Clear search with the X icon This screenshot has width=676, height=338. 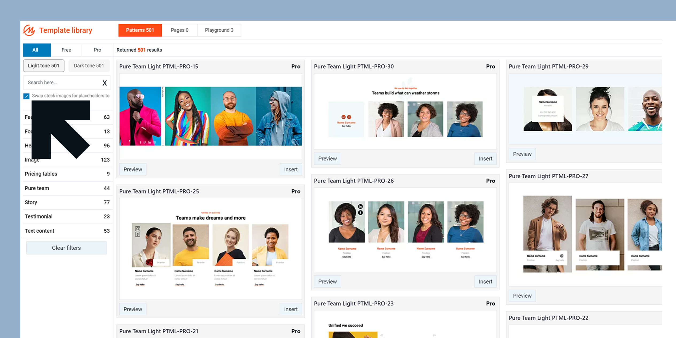click(104, 83)
